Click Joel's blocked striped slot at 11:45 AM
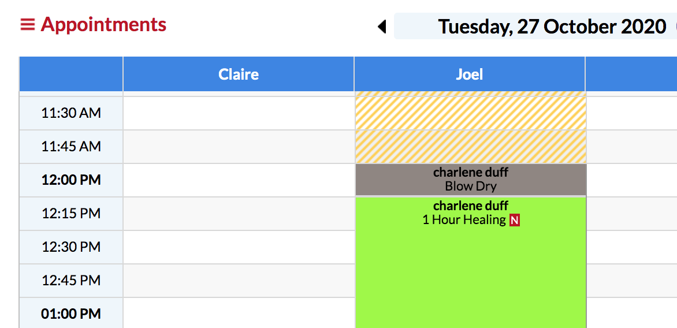Image resolution: width=677 pixels, height=328 pixels. [471, 147]
